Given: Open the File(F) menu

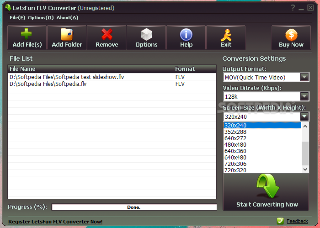Looking at the screenshot, I should point(17,18).
